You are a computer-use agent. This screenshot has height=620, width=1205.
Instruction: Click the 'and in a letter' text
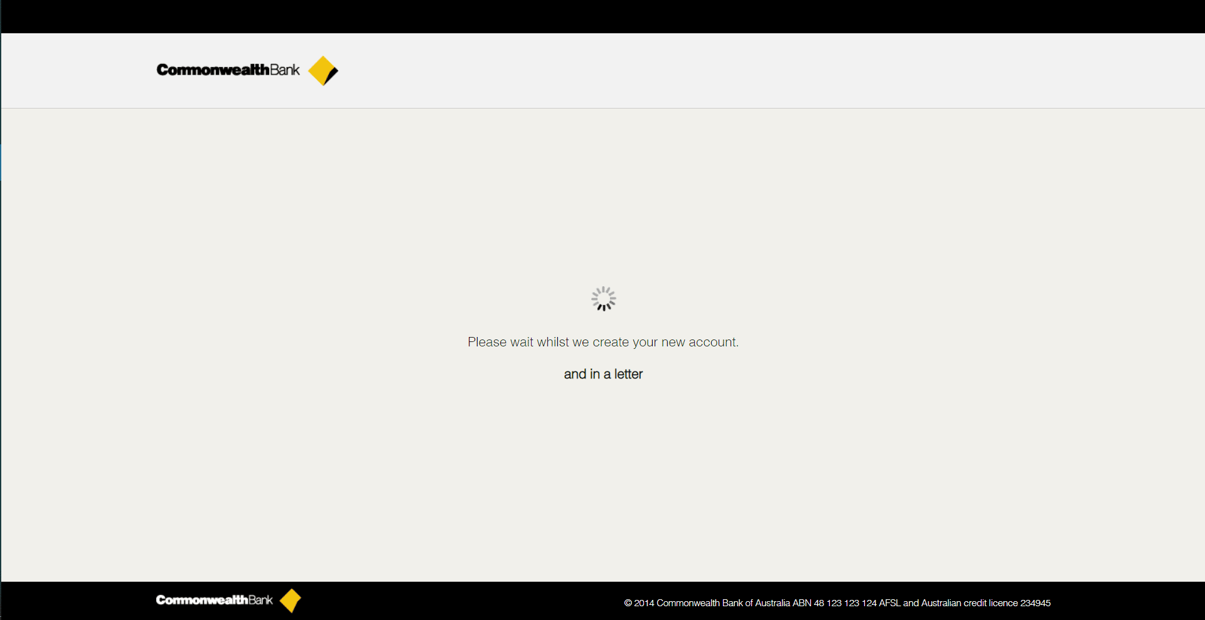click(603, 374)
